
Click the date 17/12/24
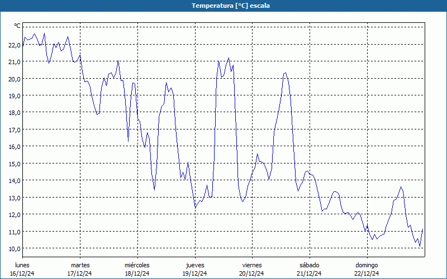pyautogui.click(x=80, y=273)
